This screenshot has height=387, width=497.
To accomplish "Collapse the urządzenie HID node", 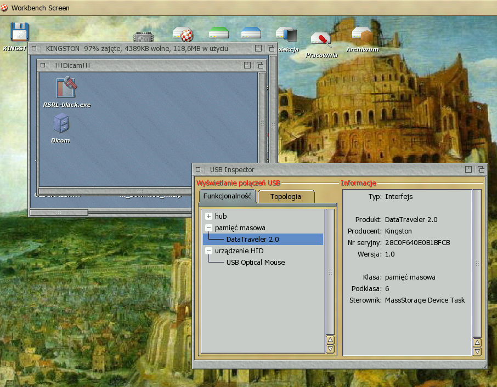I will [208, 251].
